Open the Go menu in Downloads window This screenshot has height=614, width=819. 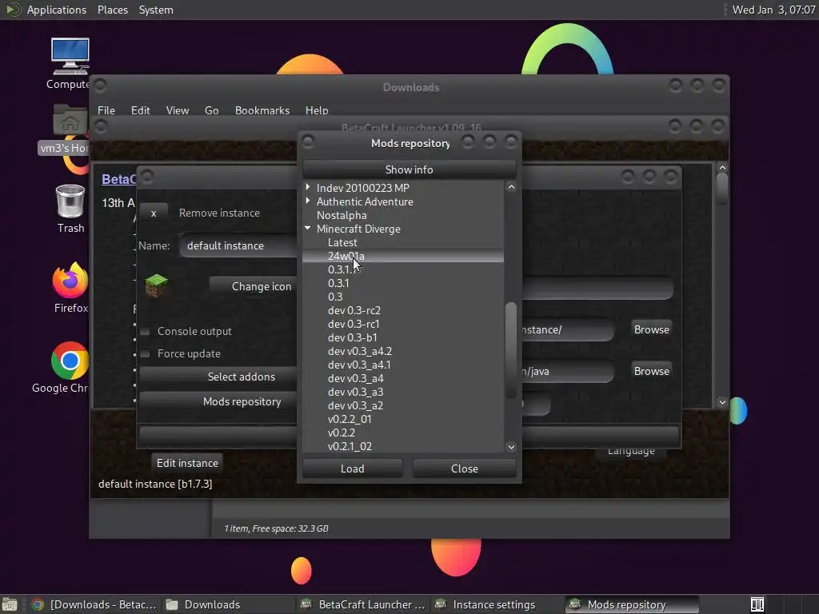coord(211,110)
